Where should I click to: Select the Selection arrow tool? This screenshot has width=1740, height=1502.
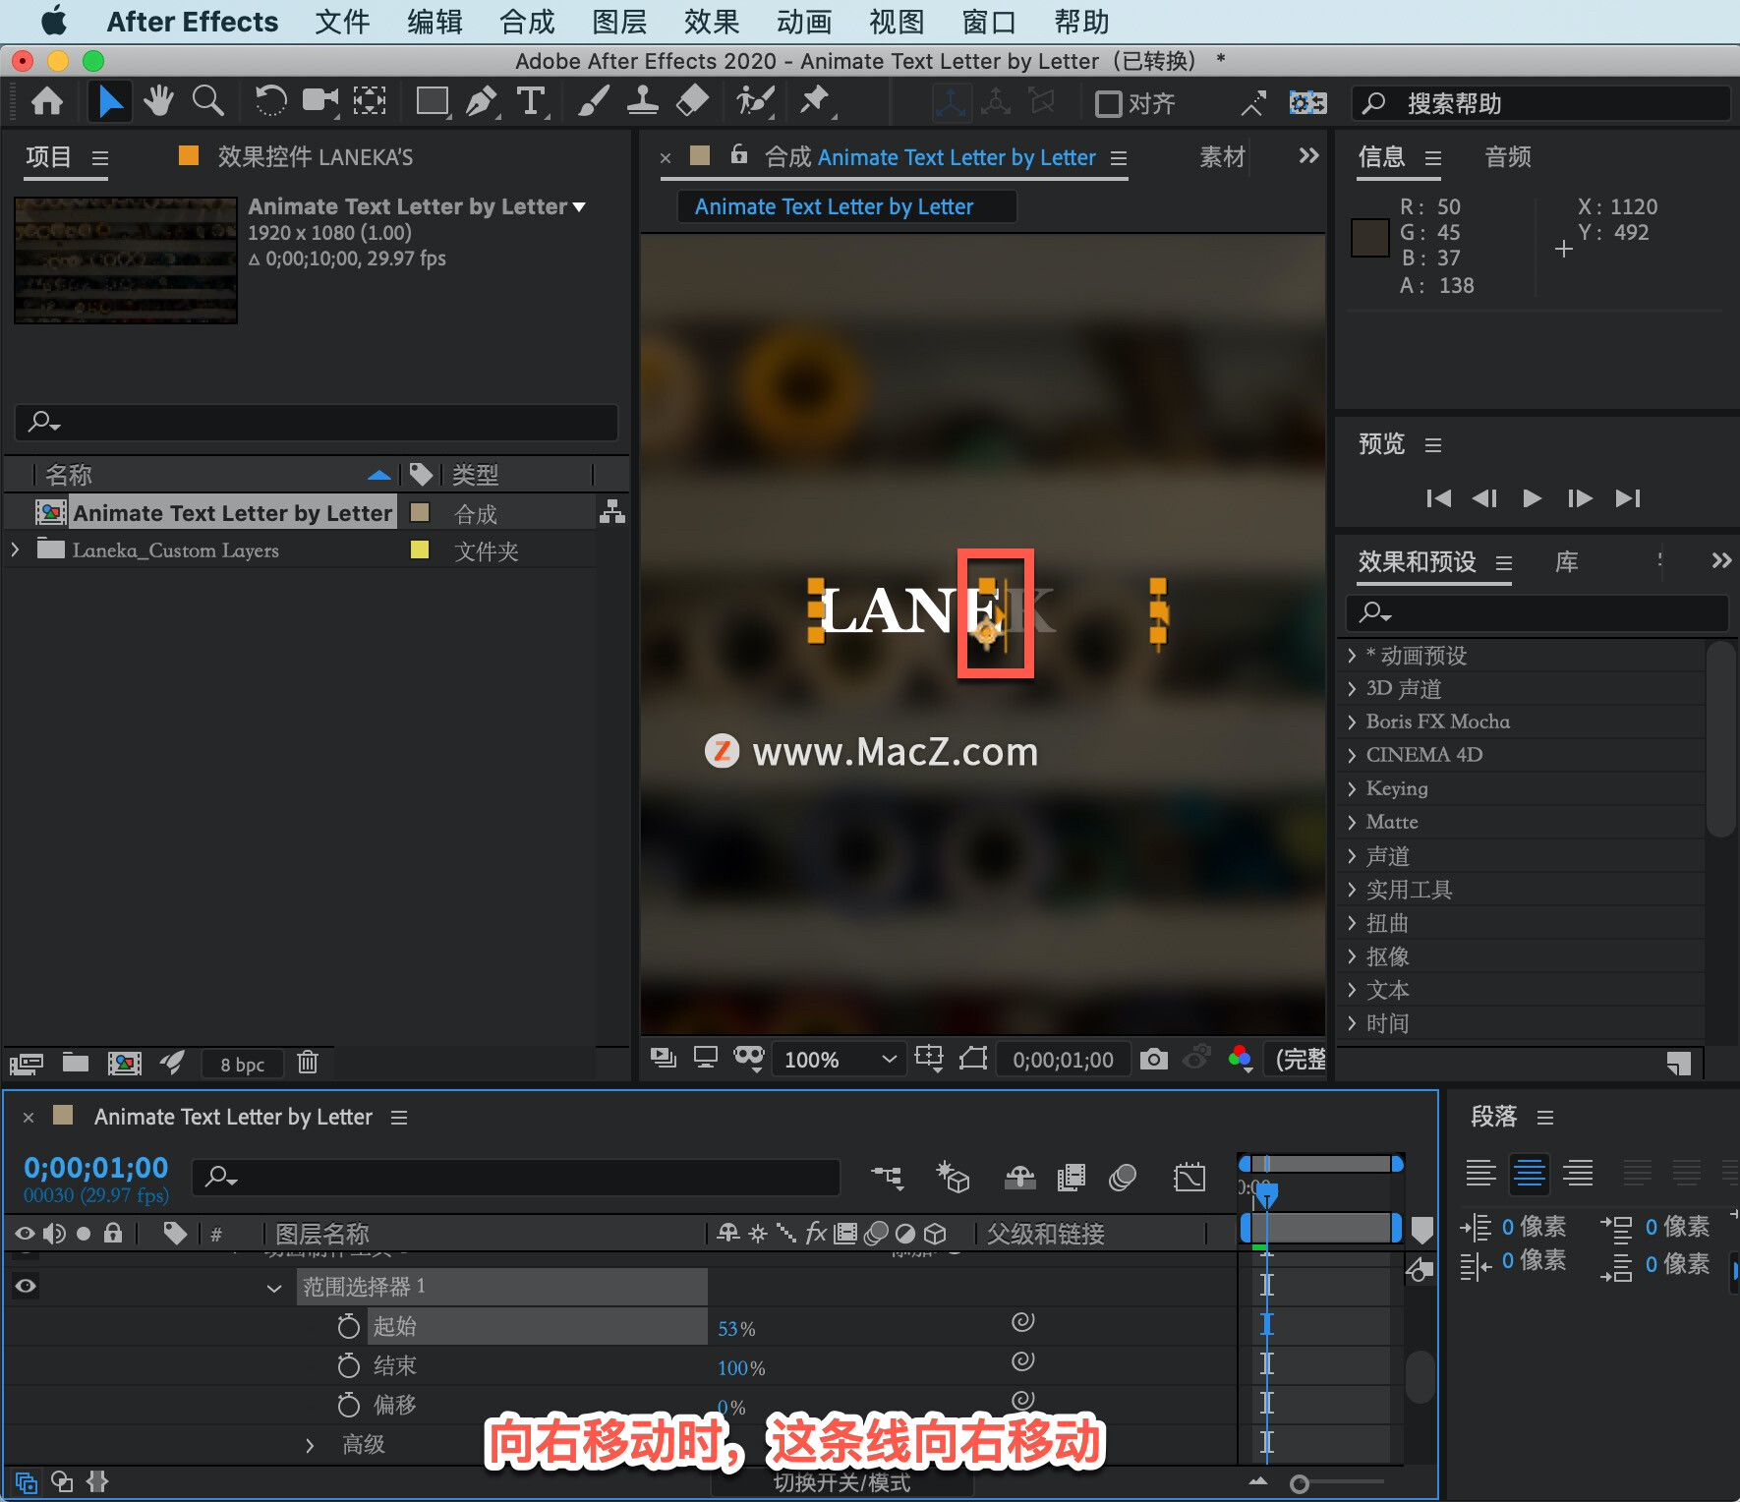pos(109,101)
